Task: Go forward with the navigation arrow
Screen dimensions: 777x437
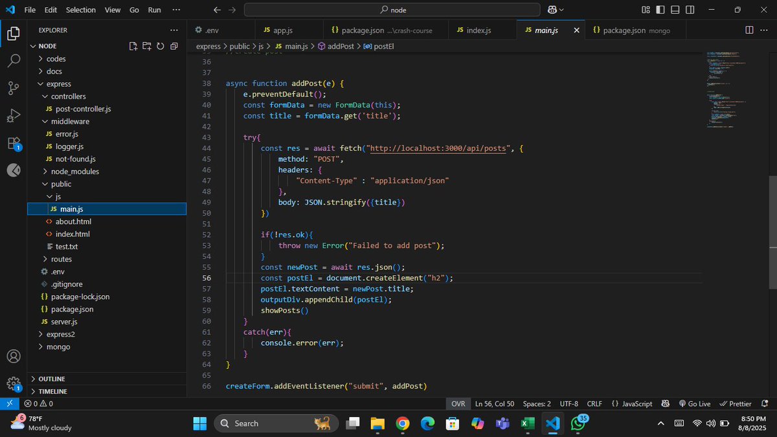Action: [232, 10]
